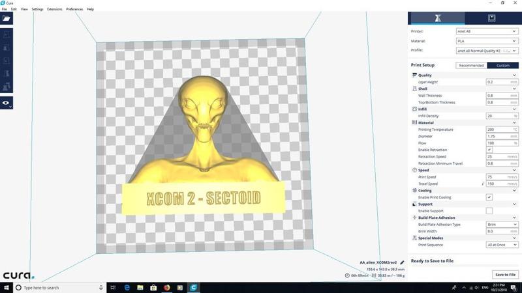The height and width of the screenshot is (293, 522).
Task: Click the Save to File button
Action: tap(505, 274)
